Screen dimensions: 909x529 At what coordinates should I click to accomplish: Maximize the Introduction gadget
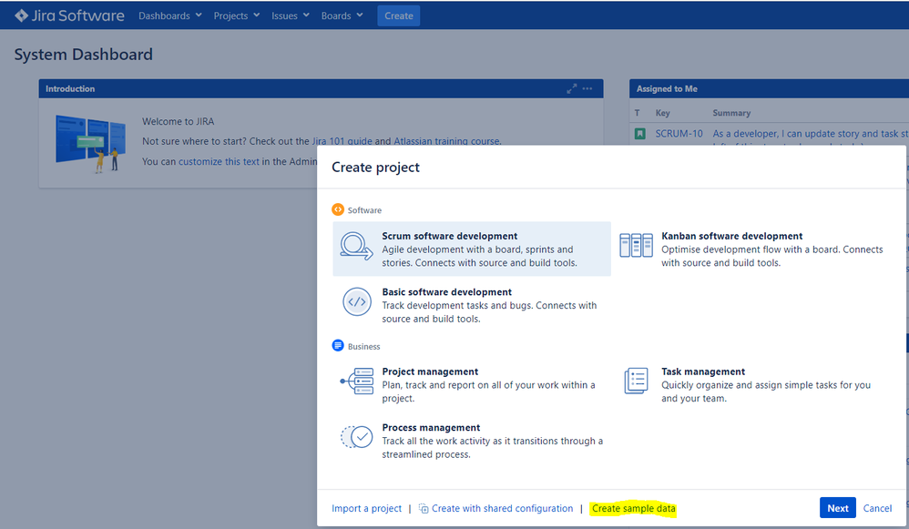[572, 88]
